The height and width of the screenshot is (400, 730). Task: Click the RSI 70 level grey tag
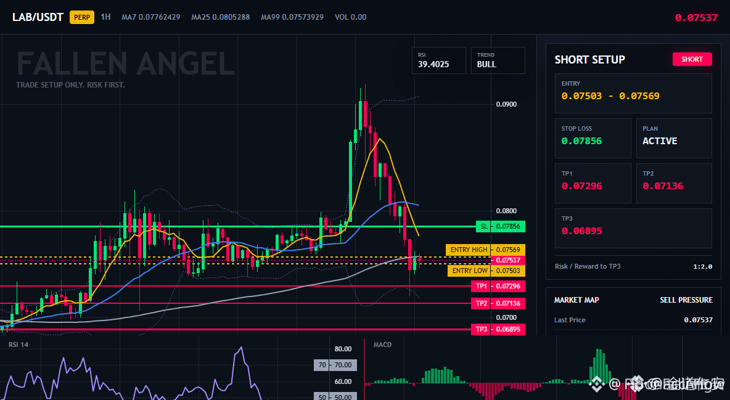coord(335,365)
